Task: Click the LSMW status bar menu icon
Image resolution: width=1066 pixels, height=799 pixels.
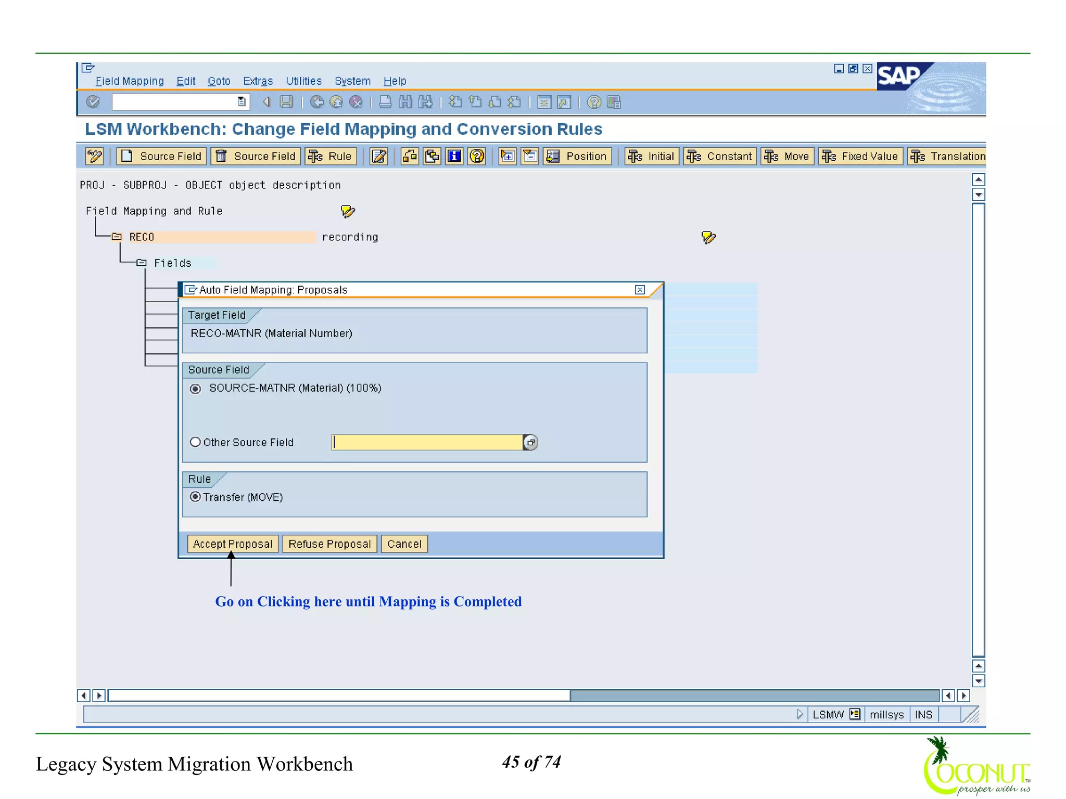Action: tap(855, 714)
